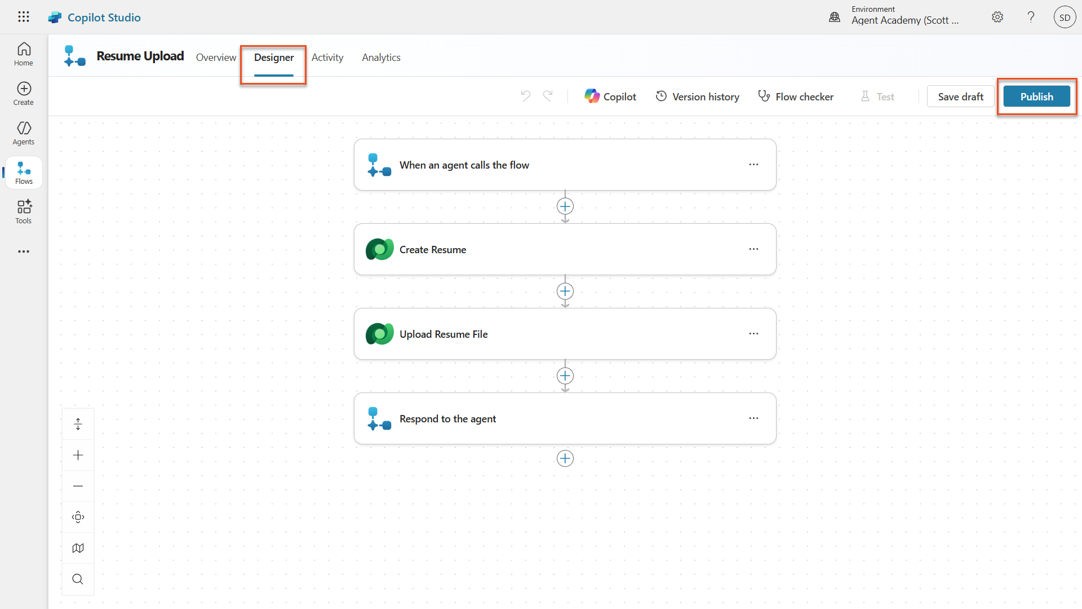Click the Save draft button
Image resolution: width=1082 pixels, height=609 pixels.
(960, 96)
